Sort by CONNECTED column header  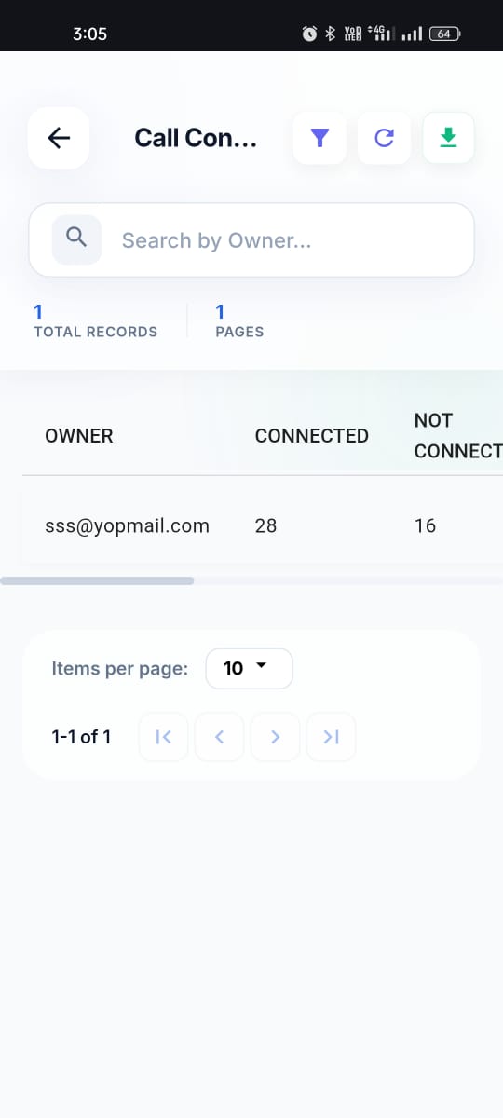(x=312, y=436)
